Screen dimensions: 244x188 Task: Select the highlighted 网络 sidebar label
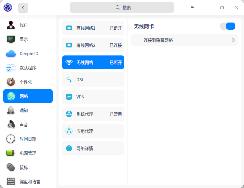coord(24,96)
